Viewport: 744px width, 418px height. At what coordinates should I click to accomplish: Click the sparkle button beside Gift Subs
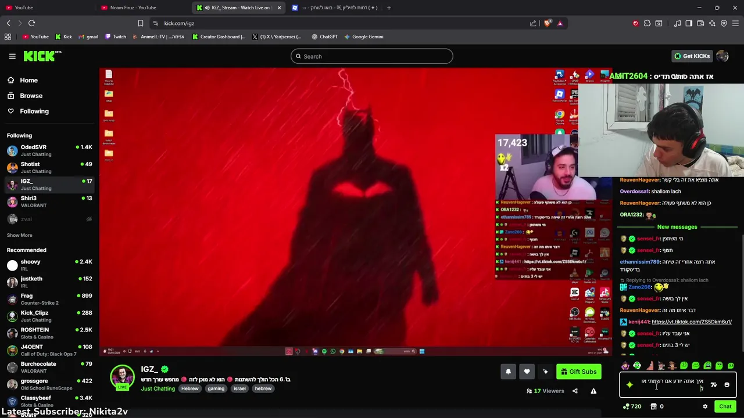coord(545,372)
